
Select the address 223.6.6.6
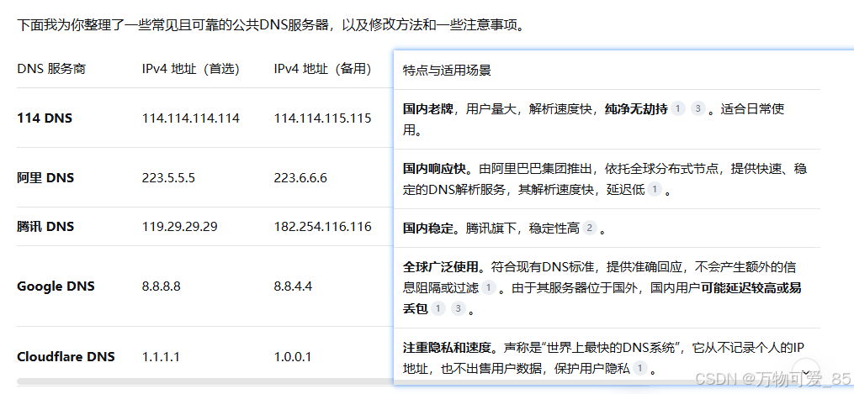(300, 178)
